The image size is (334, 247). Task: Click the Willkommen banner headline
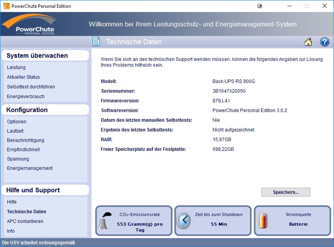pyautogui.click(x=192, y=24)
